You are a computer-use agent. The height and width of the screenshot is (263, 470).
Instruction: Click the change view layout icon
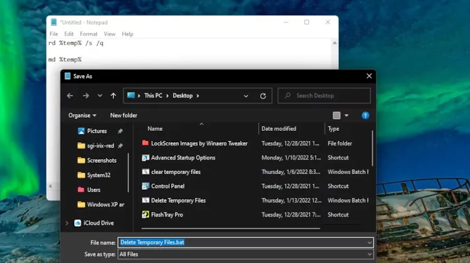click(x=337, y=115)
